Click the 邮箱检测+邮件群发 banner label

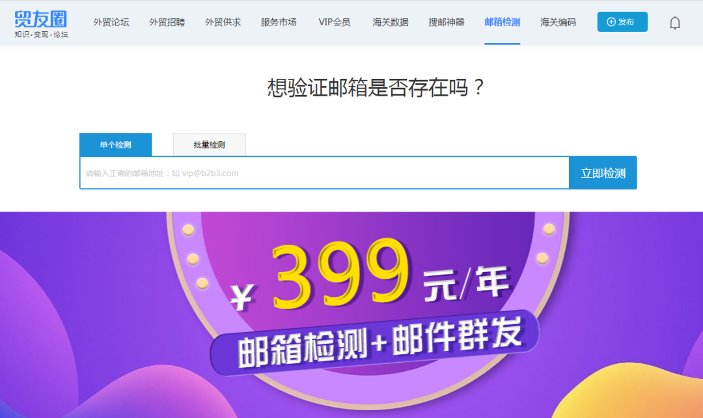(379, 342)
